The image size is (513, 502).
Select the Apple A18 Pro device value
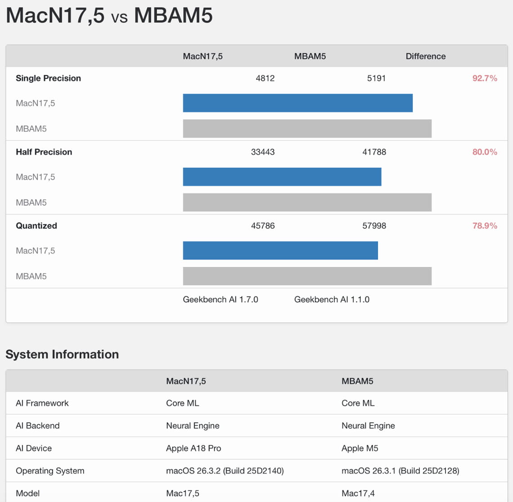pyautogui.click(x=193, y=448)
